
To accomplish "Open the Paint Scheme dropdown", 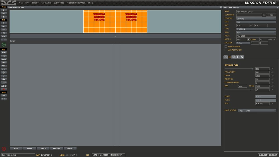I will point(257,111).
